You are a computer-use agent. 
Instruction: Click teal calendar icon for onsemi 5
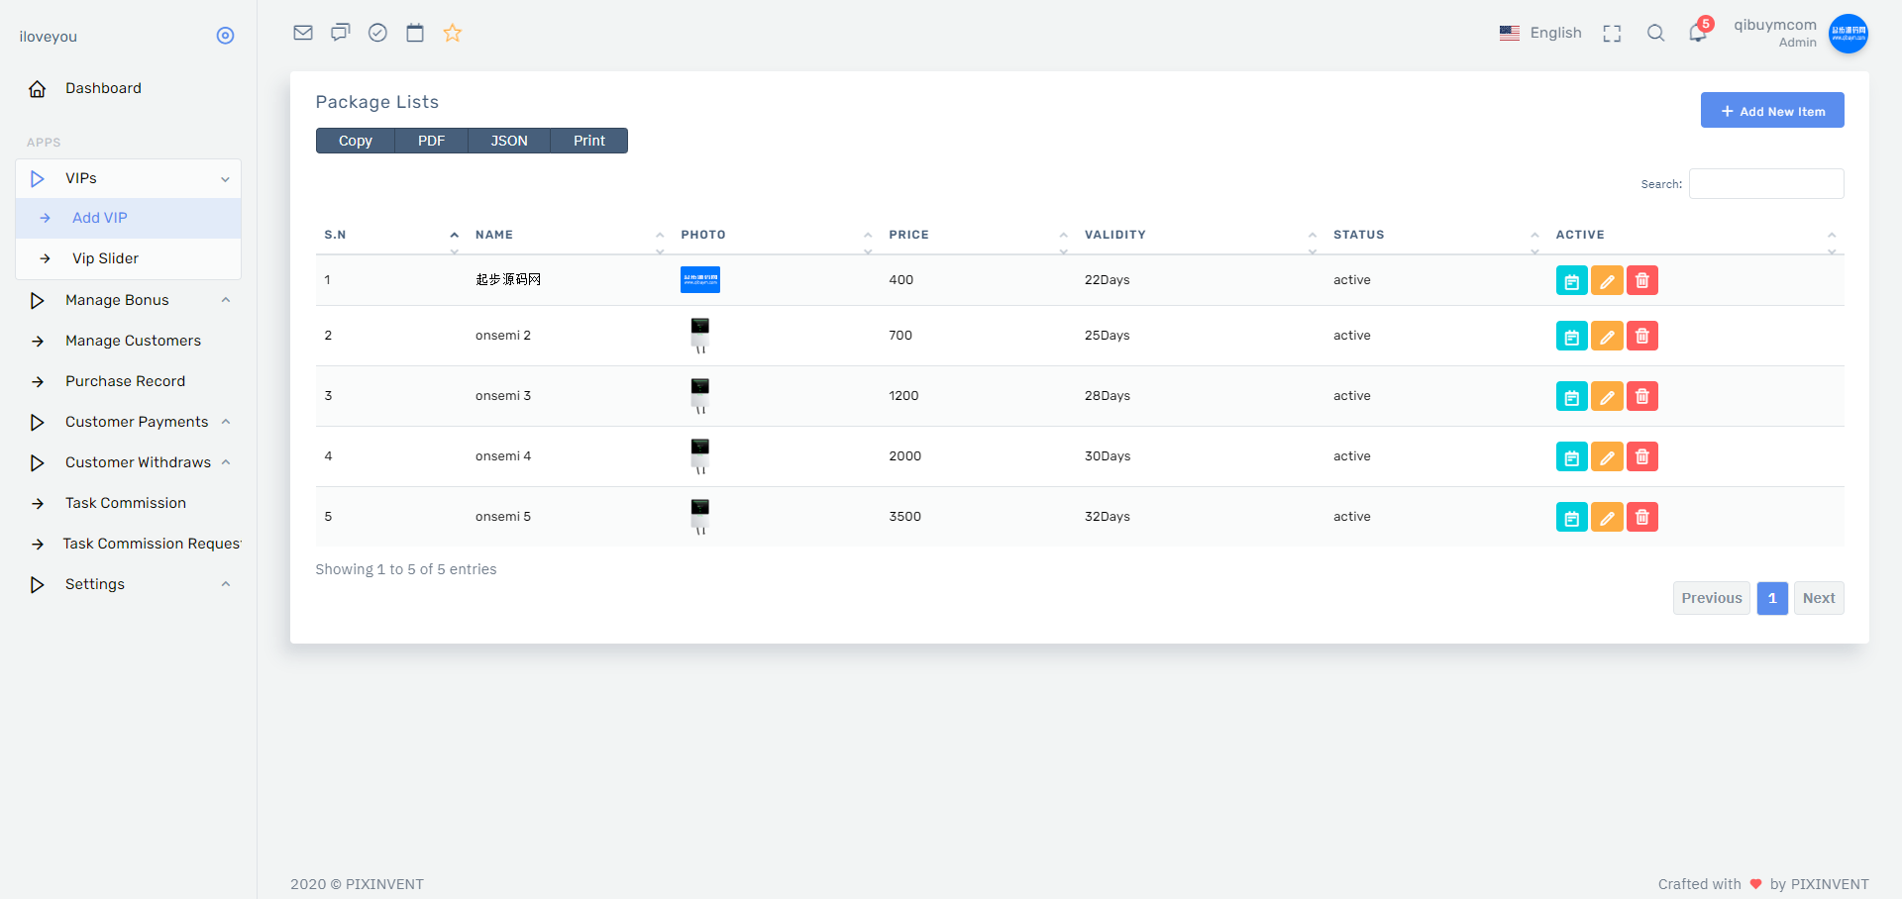(1571, 517)
